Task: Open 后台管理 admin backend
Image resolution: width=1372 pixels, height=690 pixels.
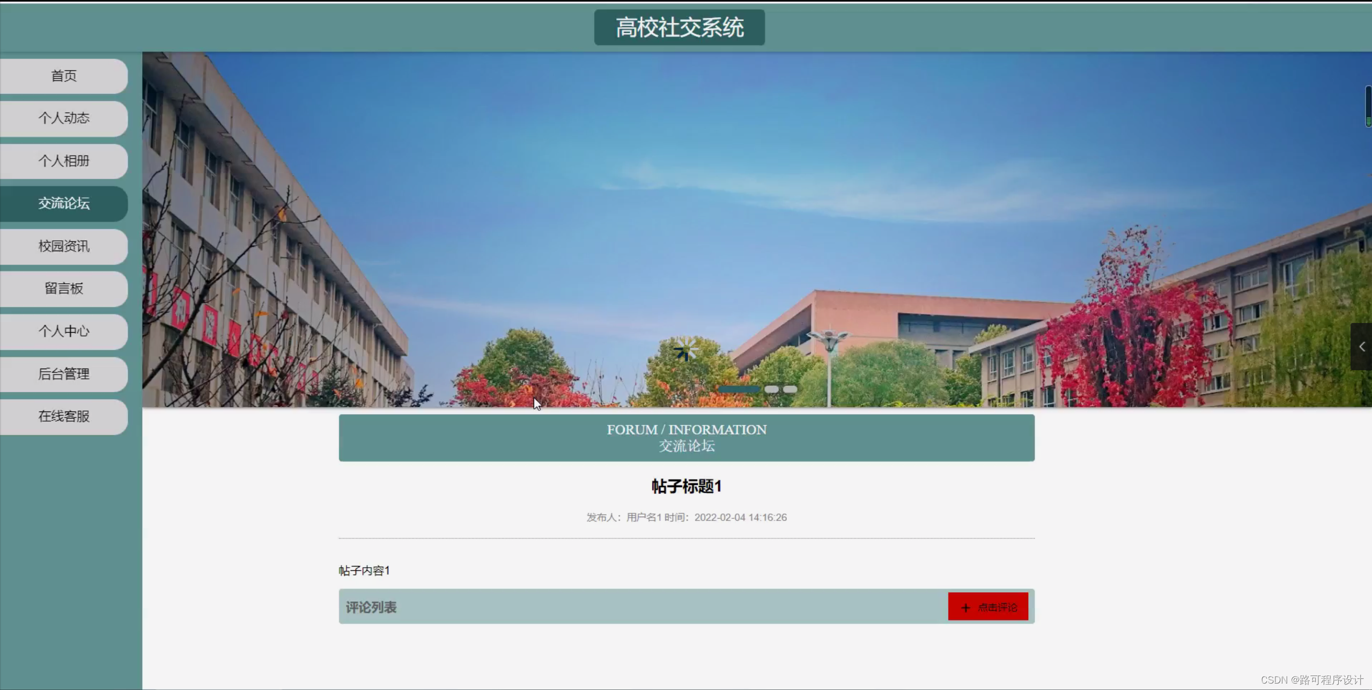Action: [64, 374]
